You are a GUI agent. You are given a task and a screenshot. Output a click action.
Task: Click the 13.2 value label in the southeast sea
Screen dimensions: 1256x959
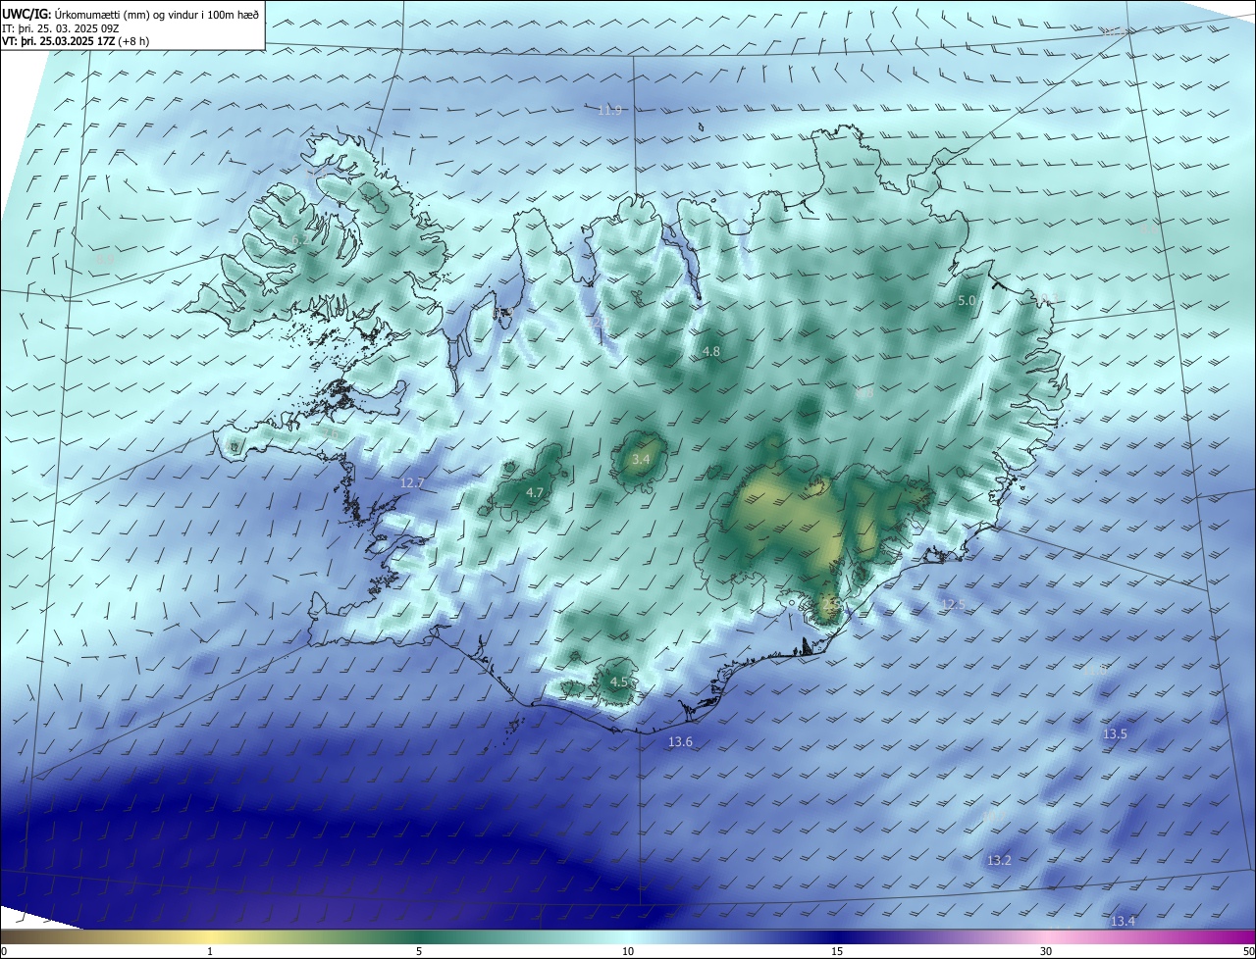pos(999,860)
